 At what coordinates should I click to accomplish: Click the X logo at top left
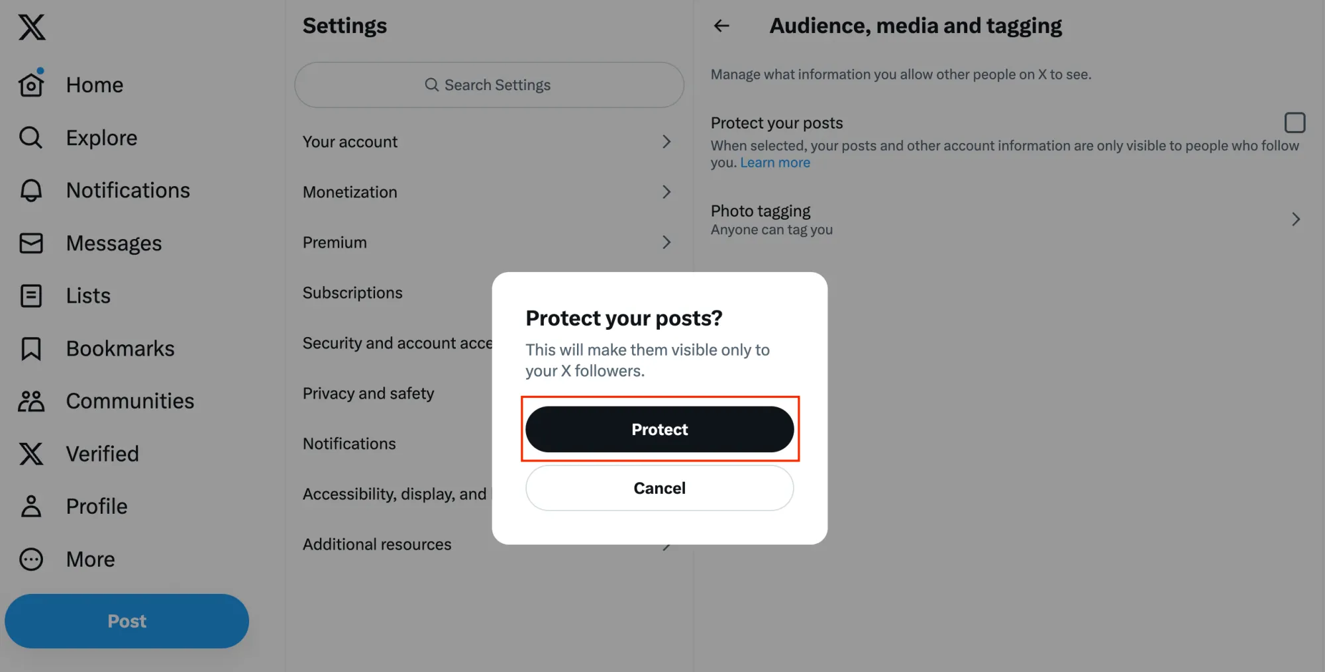point(32,28)
